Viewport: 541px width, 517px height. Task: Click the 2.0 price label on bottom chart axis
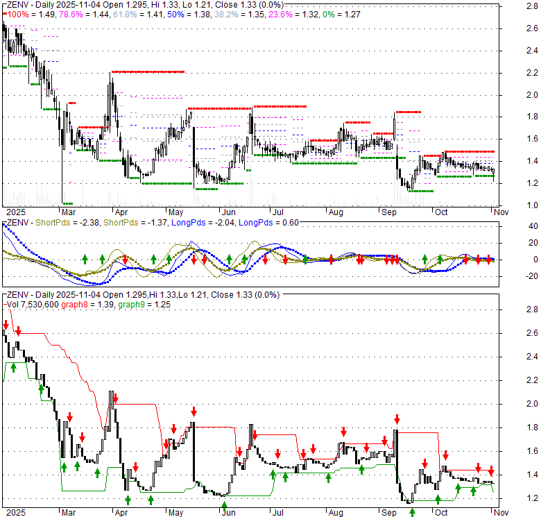click(x=532, y=404)
